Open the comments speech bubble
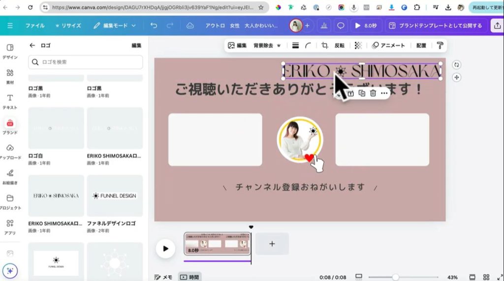The height and width of the screenshot is (281, 504). tap(340, 26)
